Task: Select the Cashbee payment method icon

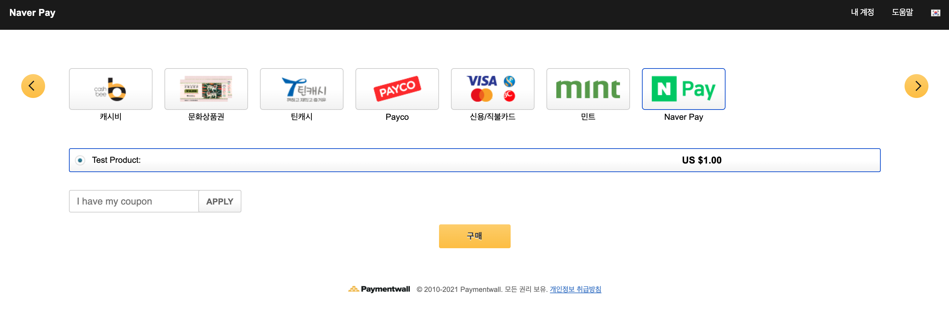Action: point(110,89)
